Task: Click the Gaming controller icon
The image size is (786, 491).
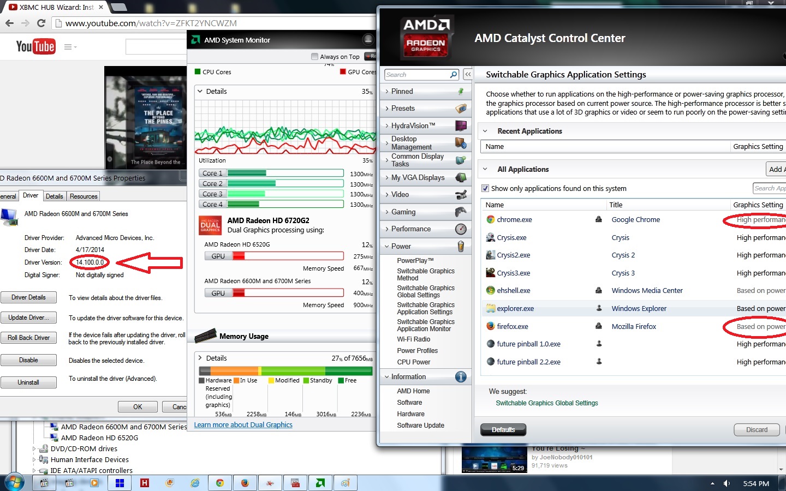Action: click(461, 212)
